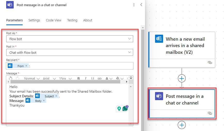
Task: Click the toolbar horizontal scroll right arrow
Action: [x=126, y=82]
